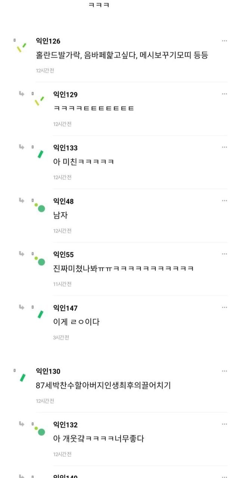This screenshot has height=478, width=239.
Task: Click 익인126's profile avatar
Action: coord(21,47)
